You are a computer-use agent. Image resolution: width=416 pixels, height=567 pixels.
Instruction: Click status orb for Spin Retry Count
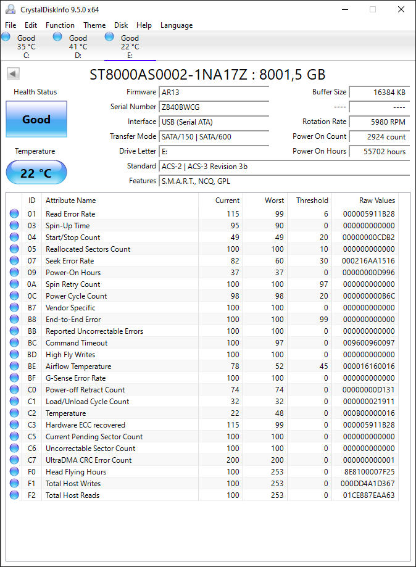(x=14, y=284)
